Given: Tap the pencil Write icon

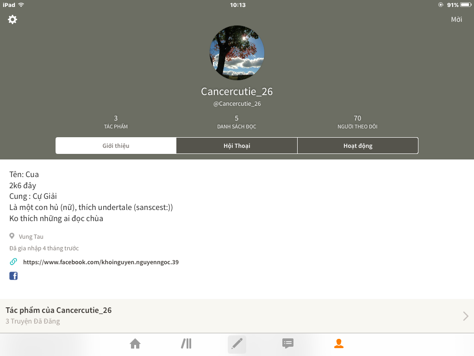Looking at the screenshot, I should (x=237, y=344).
